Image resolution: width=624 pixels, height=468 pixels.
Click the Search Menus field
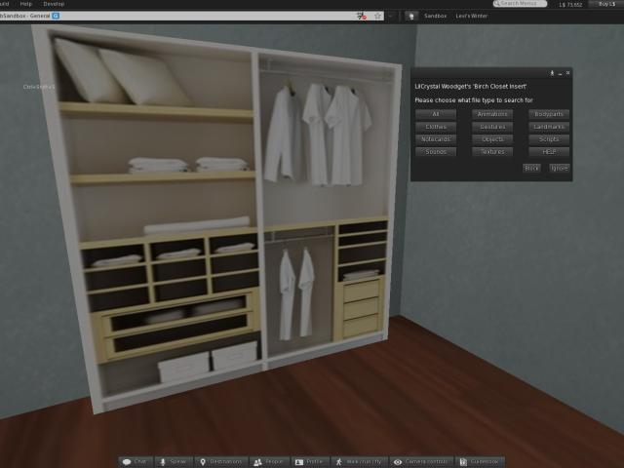click(x=520, y=4)
